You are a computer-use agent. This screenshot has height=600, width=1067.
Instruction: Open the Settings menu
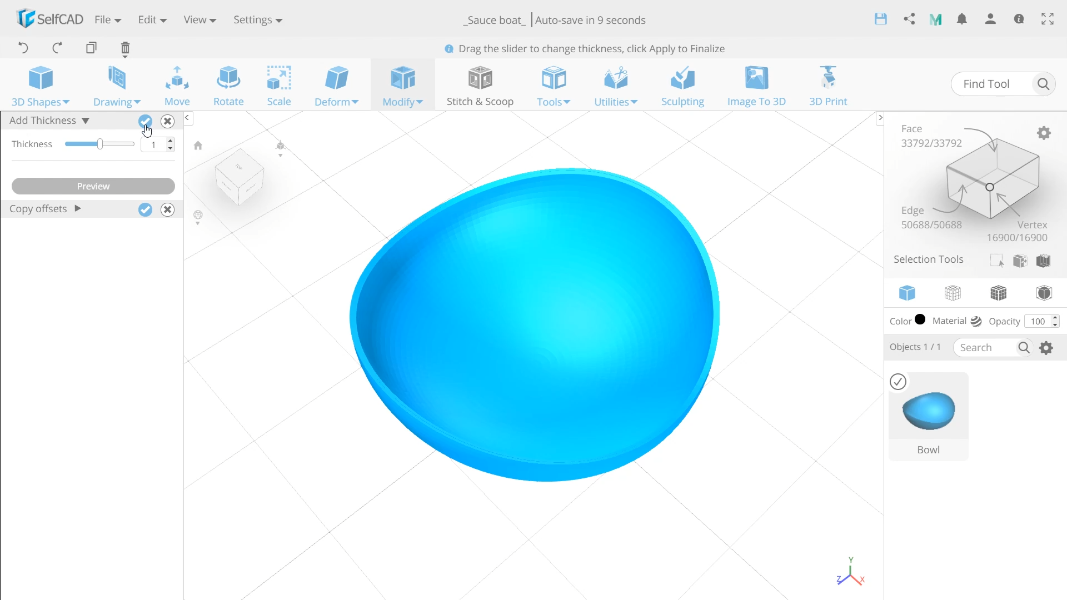click(x=258, y=20)
